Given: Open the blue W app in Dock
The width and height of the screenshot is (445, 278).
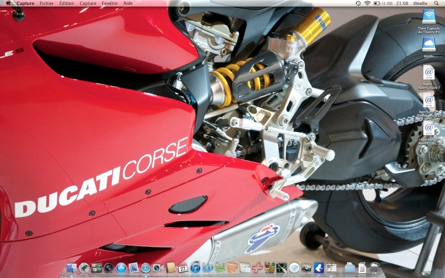Looking at the screenshot, I should (x=207, y=267).
